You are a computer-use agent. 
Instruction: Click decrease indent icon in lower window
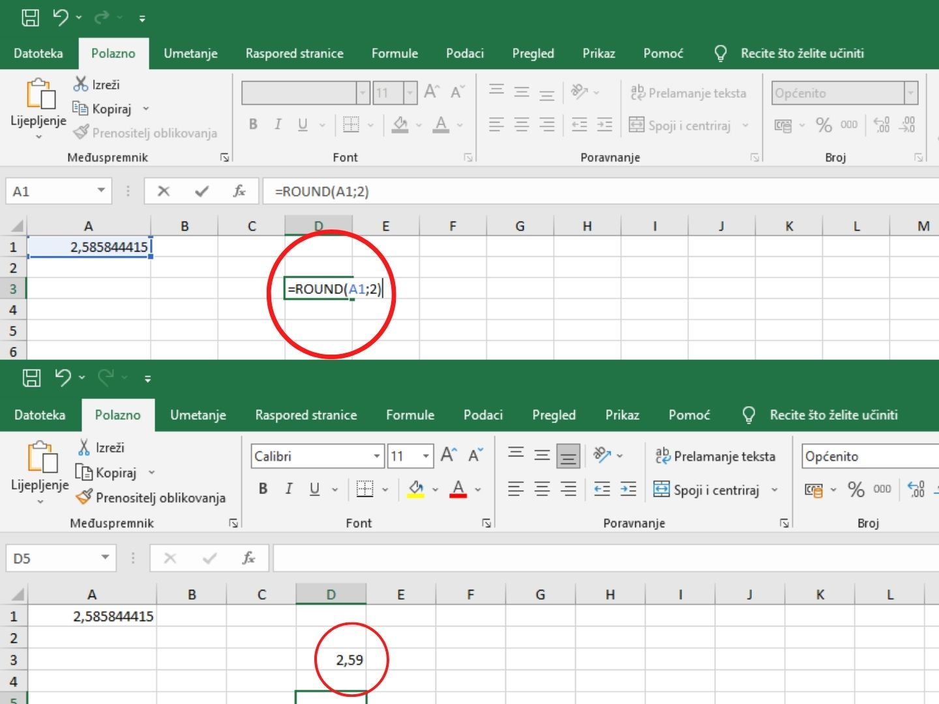point(601,489)
